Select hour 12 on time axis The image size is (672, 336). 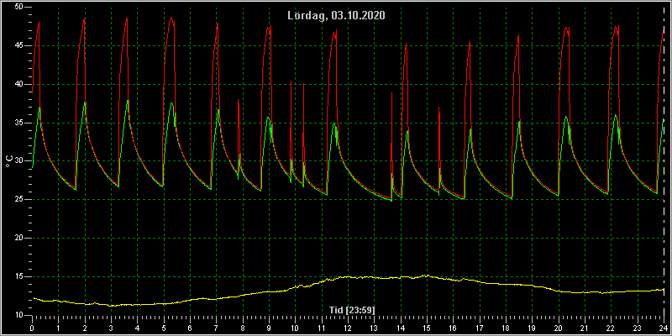tap(348, 328)
